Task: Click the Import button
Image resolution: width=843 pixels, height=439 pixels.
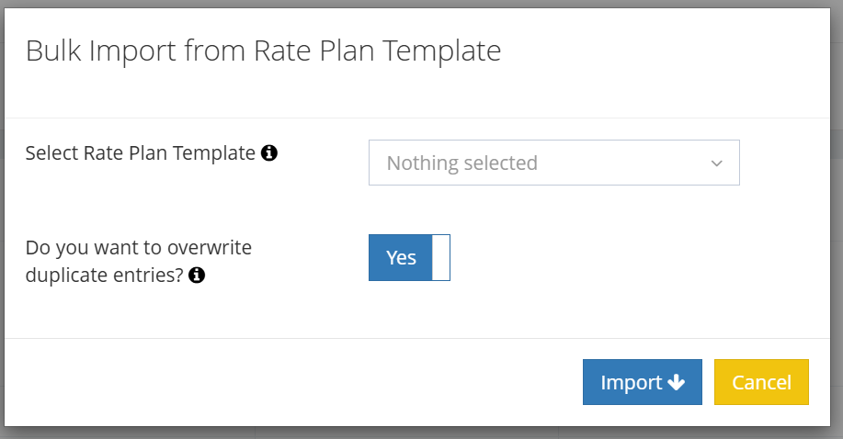Action: (642, 382)
